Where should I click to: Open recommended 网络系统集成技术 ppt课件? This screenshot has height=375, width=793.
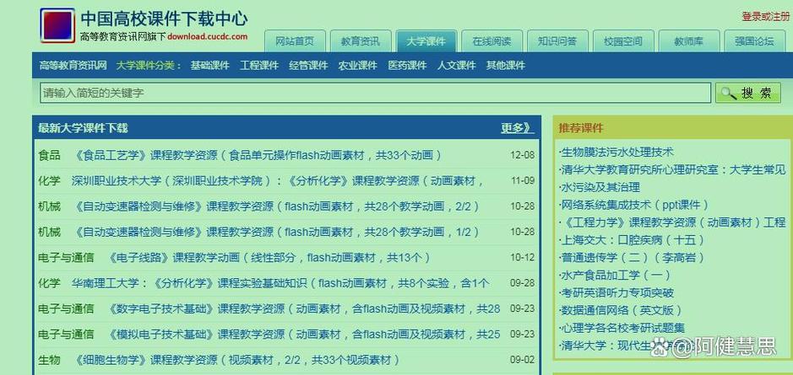[634, 205]
